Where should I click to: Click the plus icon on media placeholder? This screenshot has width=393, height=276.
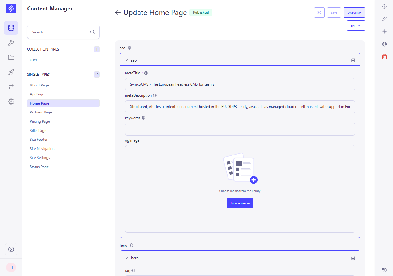click(x=254, y=180)
